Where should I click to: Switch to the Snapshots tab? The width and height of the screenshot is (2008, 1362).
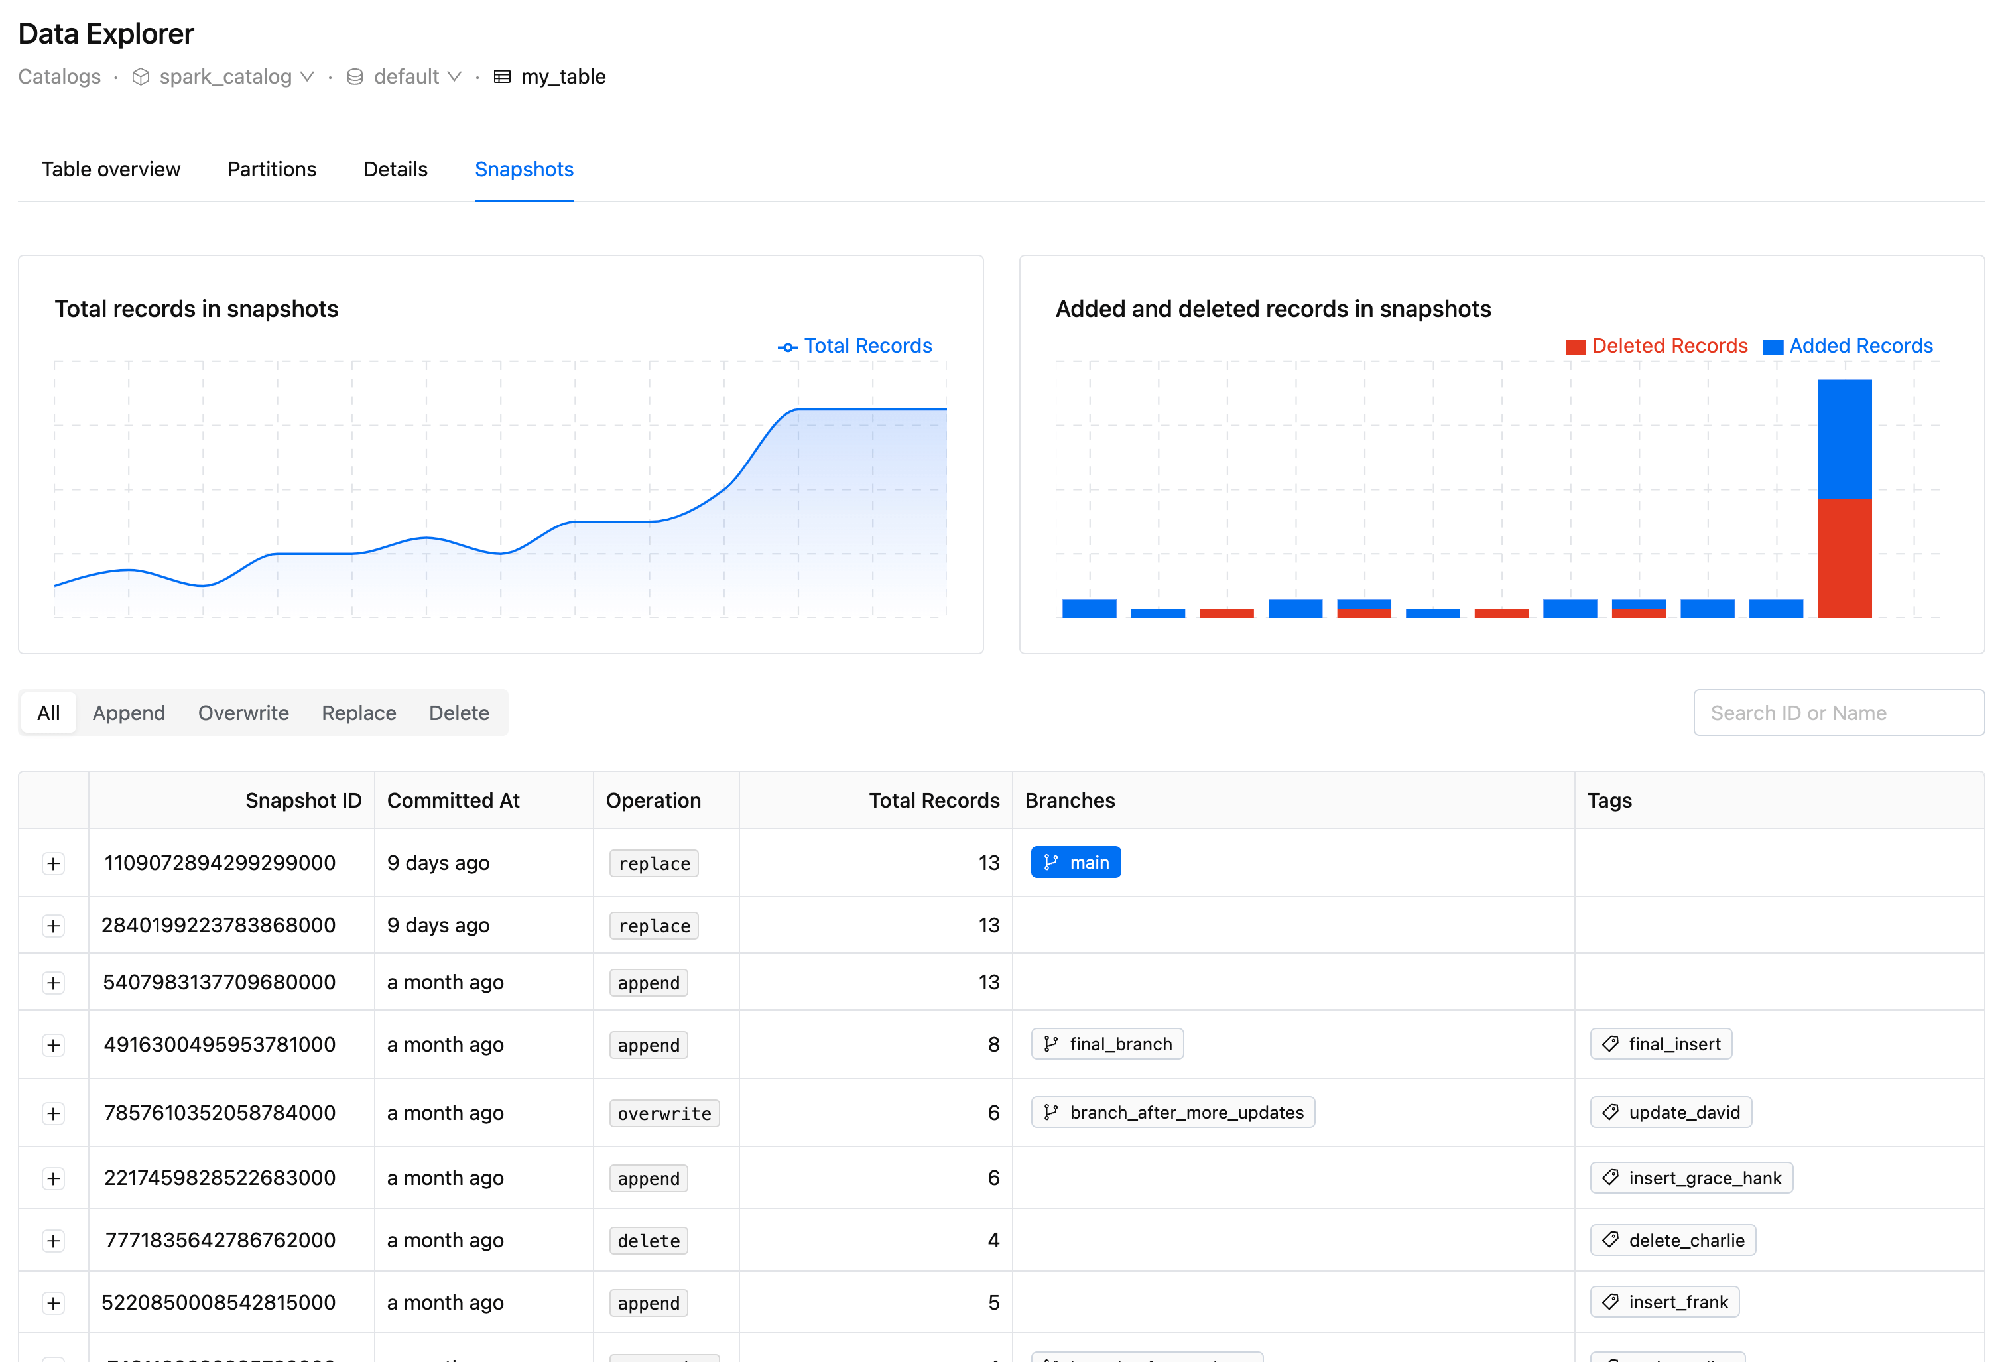(525, 168)
